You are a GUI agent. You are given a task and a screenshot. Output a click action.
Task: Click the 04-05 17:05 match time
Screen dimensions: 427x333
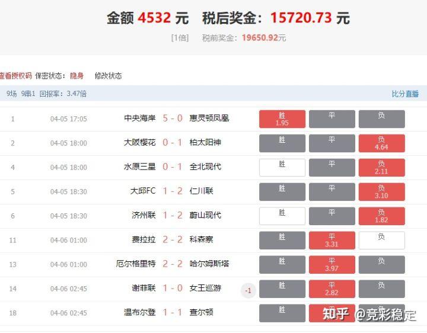click(69, 119)
